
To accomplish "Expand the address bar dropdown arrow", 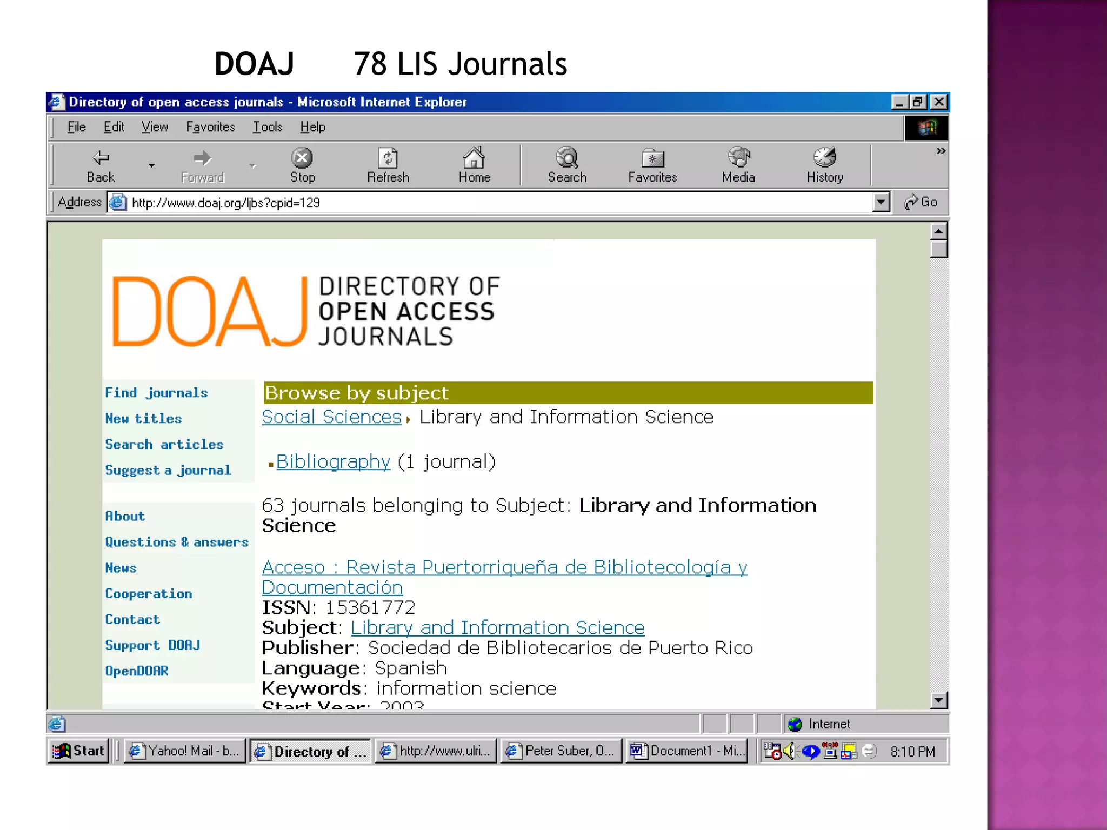I will [881, 202].
